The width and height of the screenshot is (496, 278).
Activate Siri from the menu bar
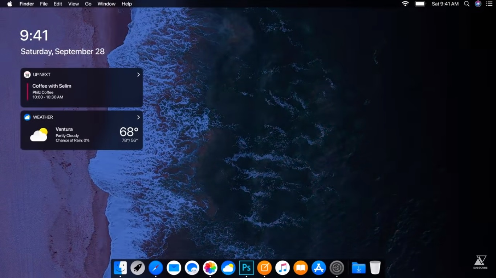478,4
